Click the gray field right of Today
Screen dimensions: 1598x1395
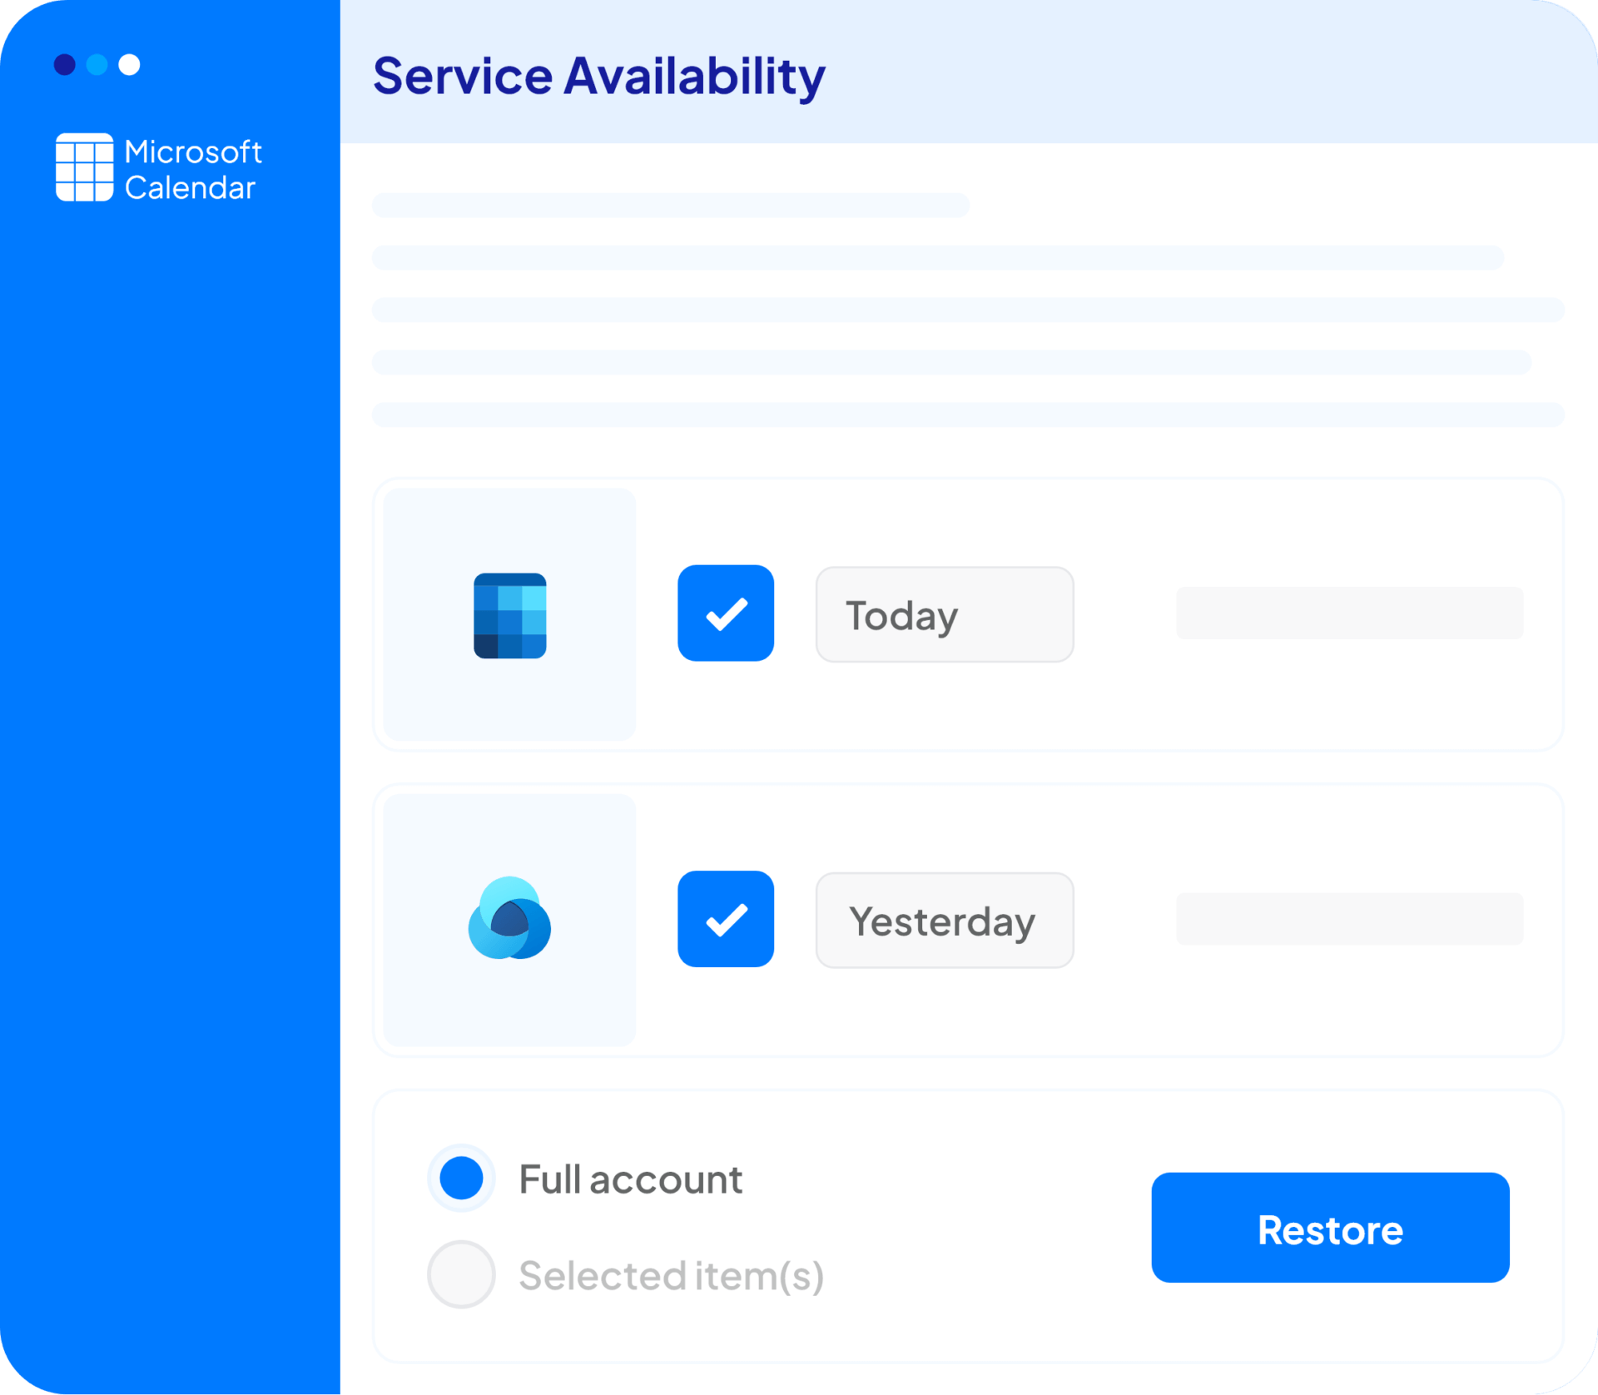tap(1348, 613)
